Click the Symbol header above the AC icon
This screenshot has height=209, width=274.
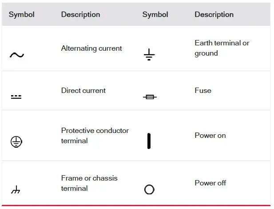tap(22, 14)
